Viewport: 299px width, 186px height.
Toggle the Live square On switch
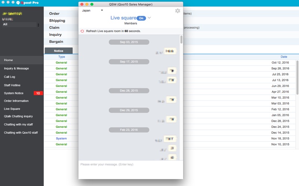pos(141,18)
